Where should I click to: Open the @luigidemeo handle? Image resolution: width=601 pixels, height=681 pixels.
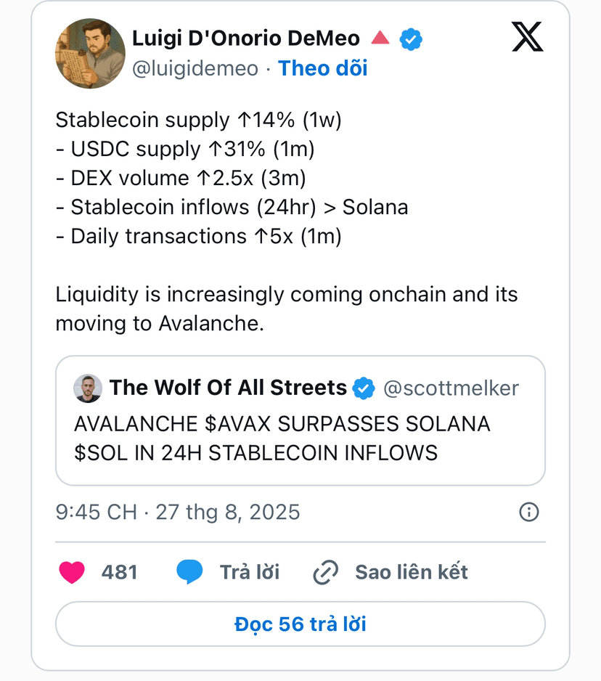[195, 69]
